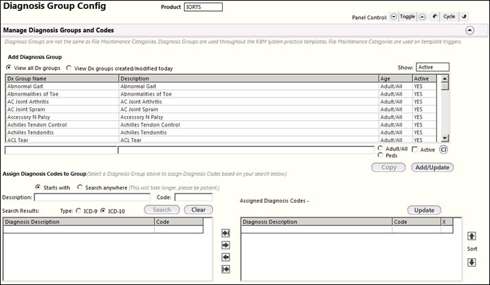Click the Code search field
This screenshot has width=490, height=285.
point(193,197)
